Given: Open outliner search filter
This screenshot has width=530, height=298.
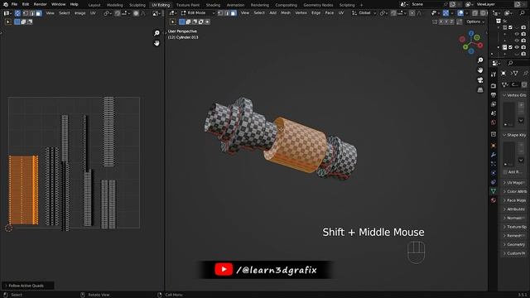Looking at the screenshot, I should click(523, 13).
